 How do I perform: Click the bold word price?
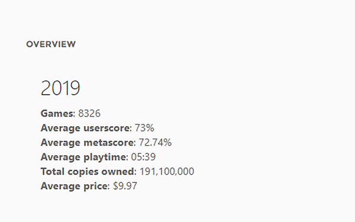click(x=95, y=186)
